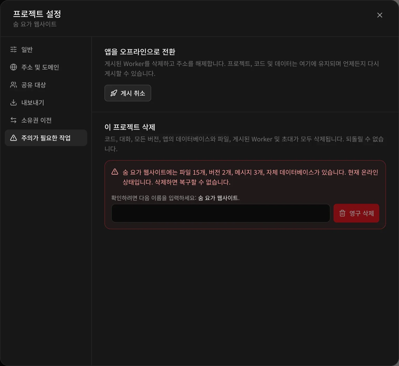This screenshot has height=366, width=399.
Task: Click the swap arrows icon beside 소유권 이전
Action: pyautogui.click(x=14, y=120)
